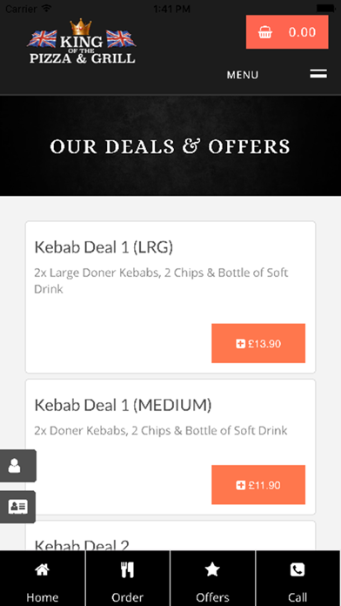Open the partially visible Kebab Deal 2 card
341x606 pixels.
[170, 536]
